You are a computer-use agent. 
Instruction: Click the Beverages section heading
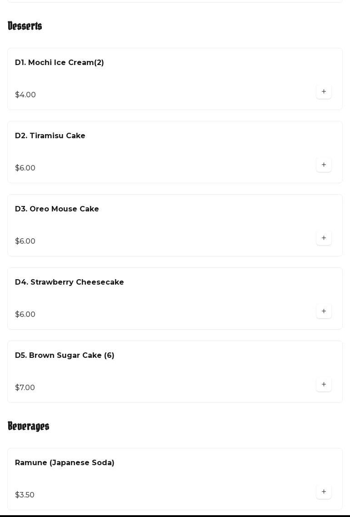[29, 427]
